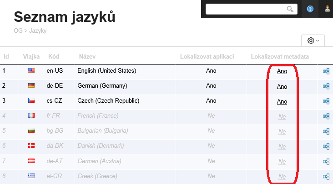
Task: Toggle metadata localization Ano for German (Germany)
Action: 282,86
